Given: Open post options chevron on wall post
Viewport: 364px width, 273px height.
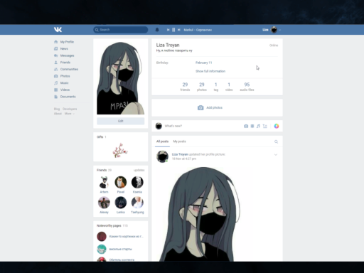Looking at the screenshot, I should 276,155.
